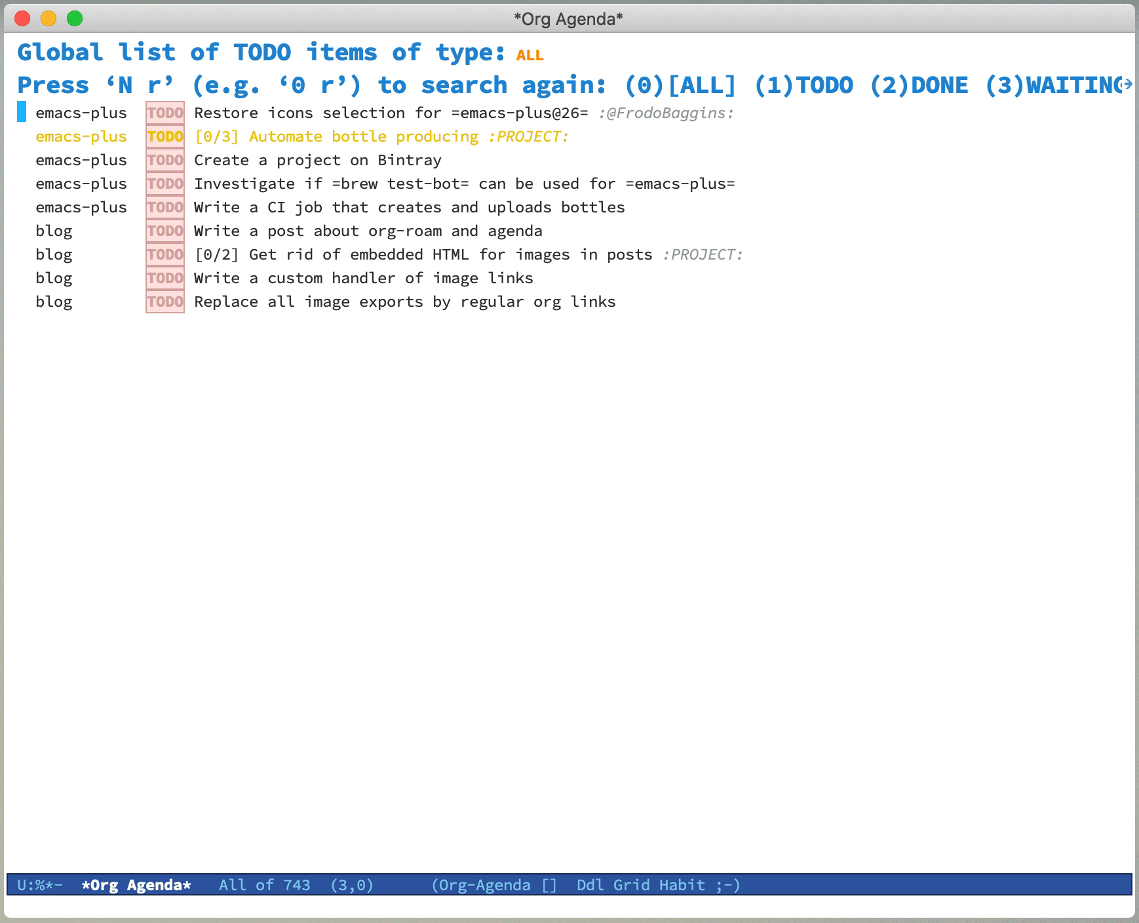
Task: Click Habit indicator in the mode line
Action: click(x=682, y=885)
